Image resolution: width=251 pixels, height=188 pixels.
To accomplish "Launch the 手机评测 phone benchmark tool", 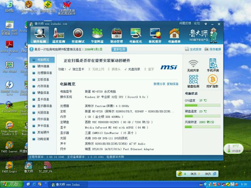I will (x=213, y=65).
